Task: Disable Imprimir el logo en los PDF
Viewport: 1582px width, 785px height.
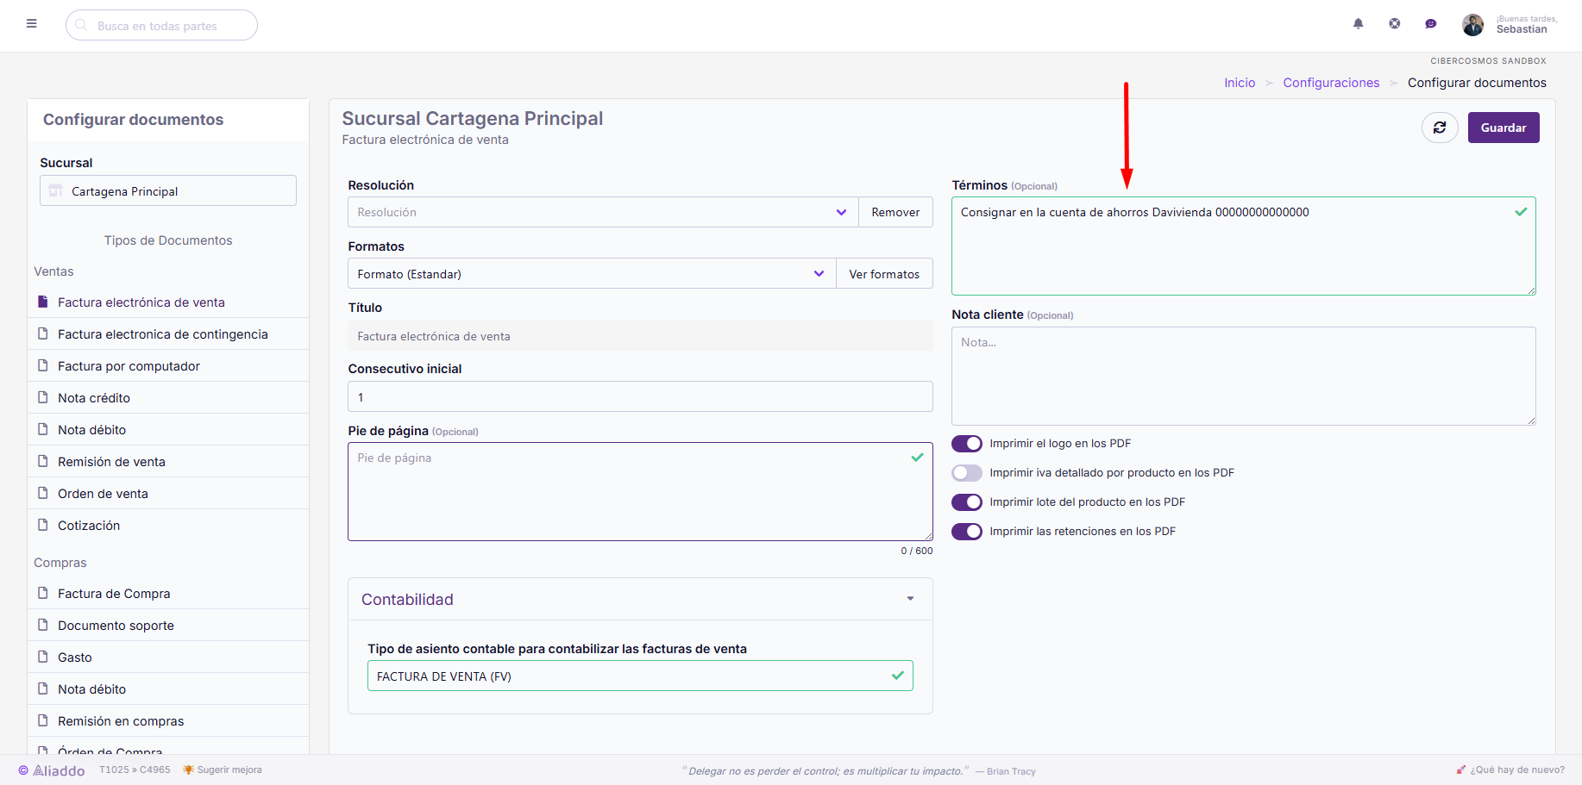Action: (966, 444)
